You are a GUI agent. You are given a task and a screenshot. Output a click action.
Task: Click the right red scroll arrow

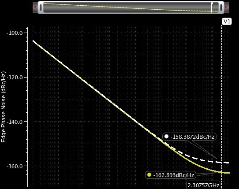coord(226,7)
